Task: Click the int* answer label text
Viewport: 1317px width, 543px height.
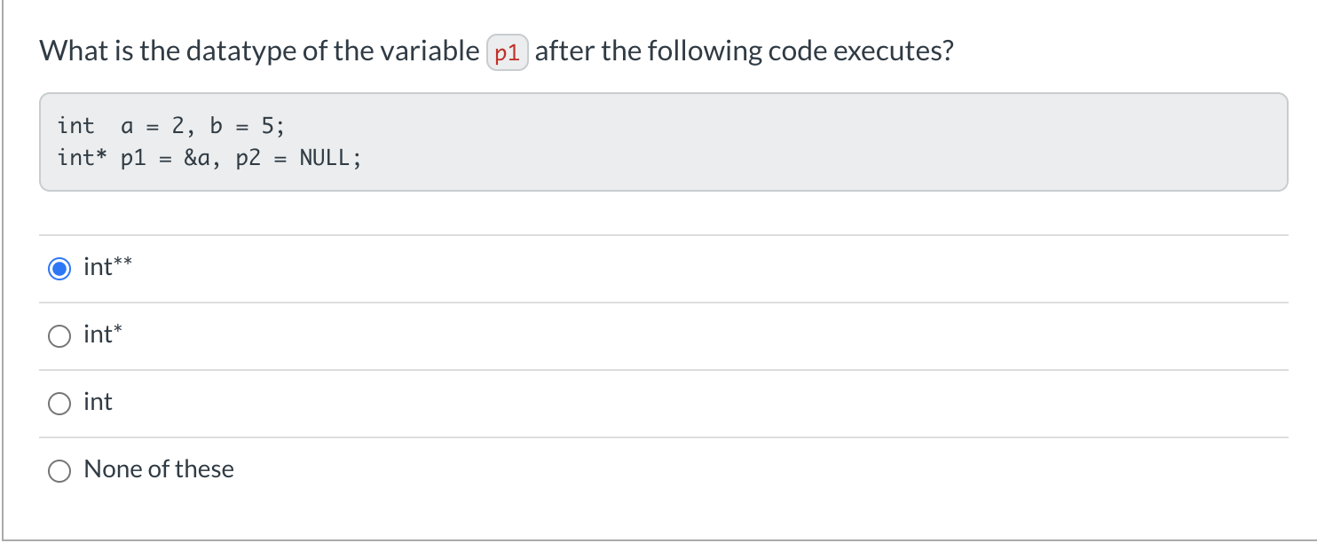Action: [x=103, y=334]
